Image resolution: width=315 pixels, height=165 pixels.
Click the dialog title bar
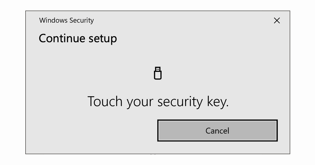[155, 20]
